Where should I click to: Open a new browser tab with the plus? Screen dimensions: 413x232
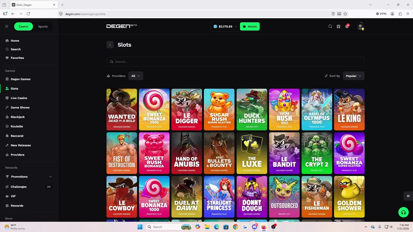click(x=62, y=5)
